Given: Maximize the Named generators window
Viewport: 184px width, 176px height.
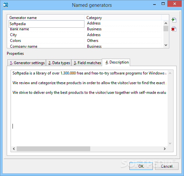Looking at the screenshot, I should click(x=163, y=4).
